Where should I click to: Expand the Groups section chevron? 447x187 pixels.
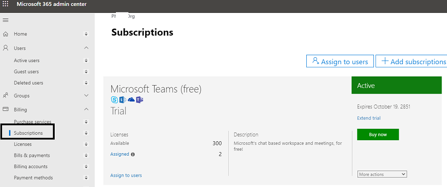87,95
